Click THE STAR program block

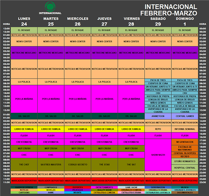(104, 165)
